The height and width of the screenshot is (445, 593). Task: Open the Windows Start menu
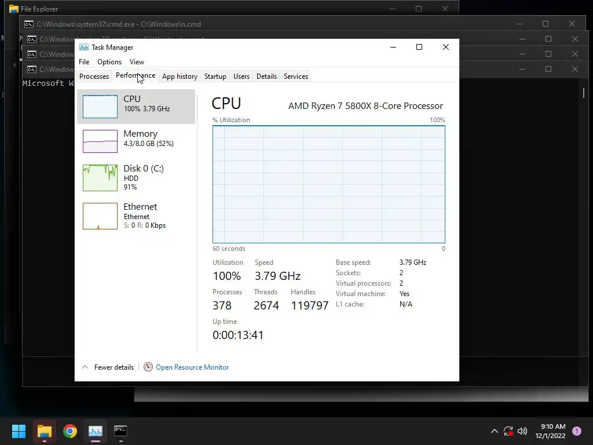(19, 431)
